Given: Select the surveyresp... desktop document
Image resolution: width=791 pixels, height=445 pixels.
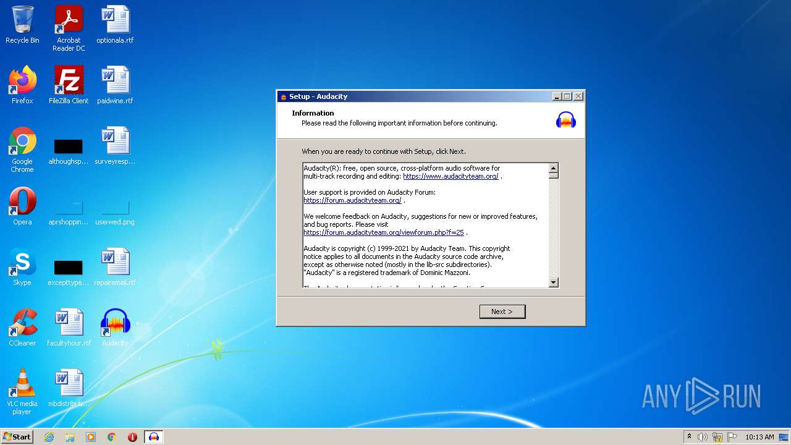Looking at the screenshot, I should [115, 146].
